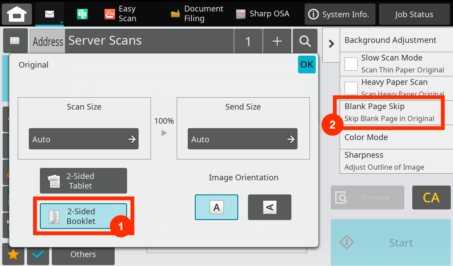Switch to Document Filing mode
The height and width of the screenshot is (266, 453).
(197, 14)
